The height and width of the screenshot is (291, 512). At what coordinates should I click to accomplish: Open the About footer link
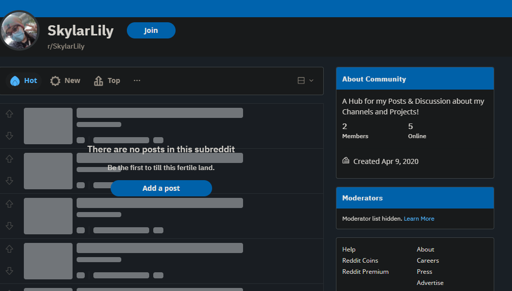pos(425,250)
